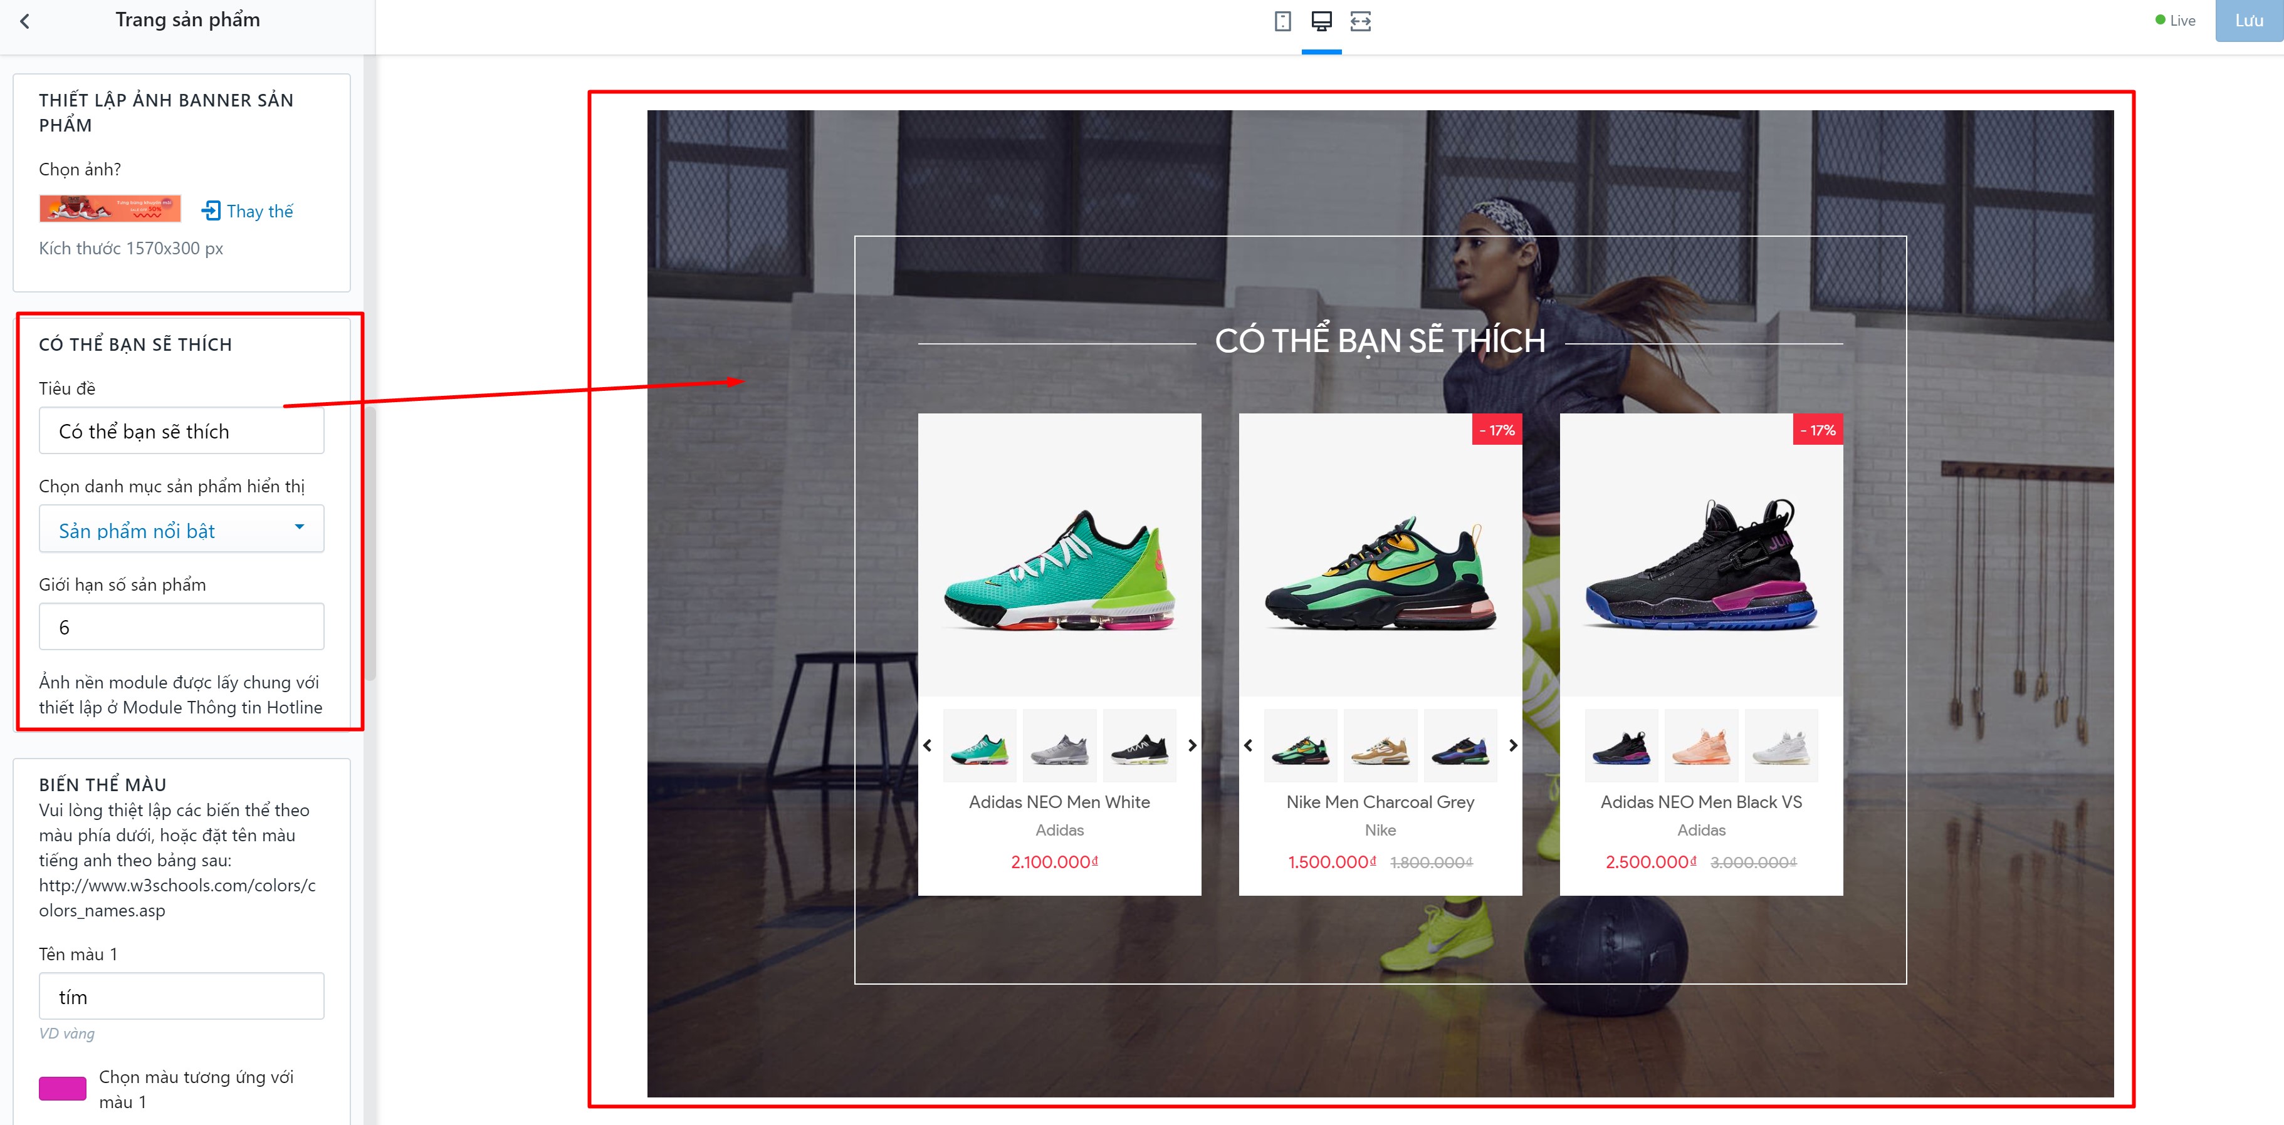This screenshot has height=1125, width=2284.
Task: Open the Sản phẩm nổi bật dropdown
Action: (182, 530)
